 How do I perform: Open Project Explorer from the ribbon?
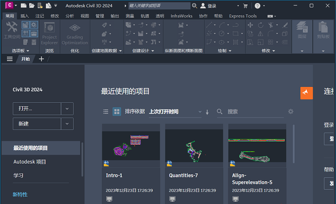[x=49, y=34]
